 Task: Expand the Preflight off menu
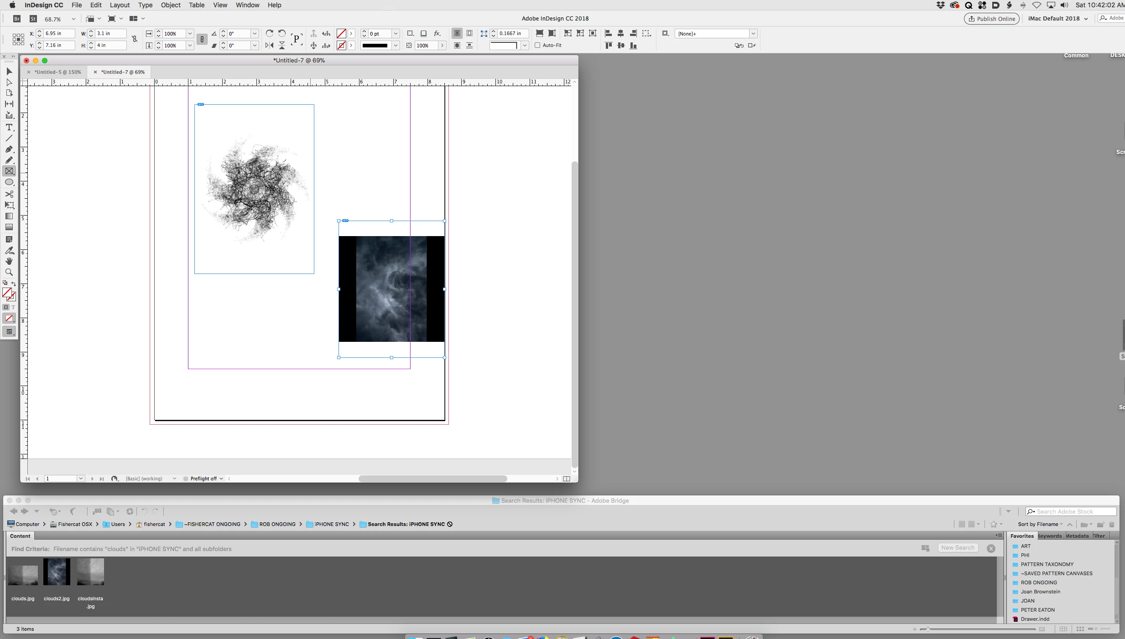tap(221, 479)
